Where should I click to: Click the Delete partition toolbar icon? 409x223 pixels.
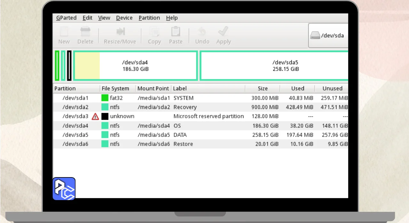point(85,32)
